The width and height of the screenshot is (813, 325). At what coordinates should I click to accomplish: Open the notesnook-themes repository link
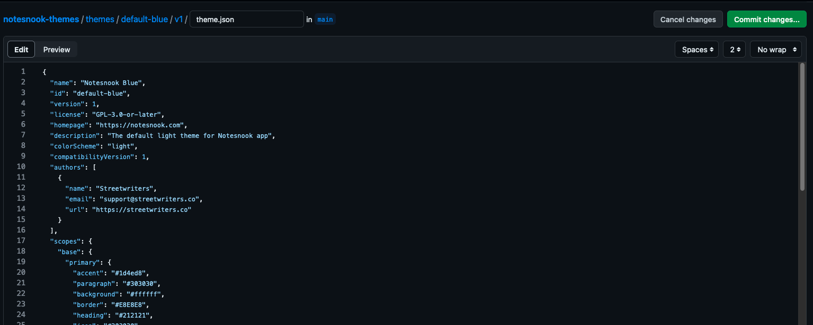(x=41, y=19)
